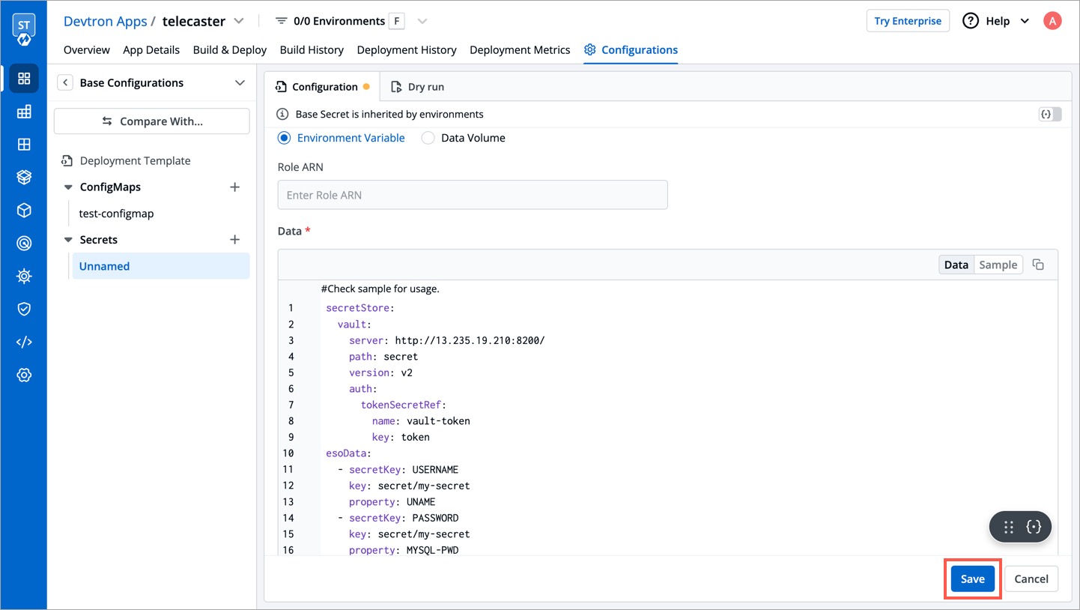Open the telecaster app dropdown
The image size is (1080, 610).
pos(239,21)
